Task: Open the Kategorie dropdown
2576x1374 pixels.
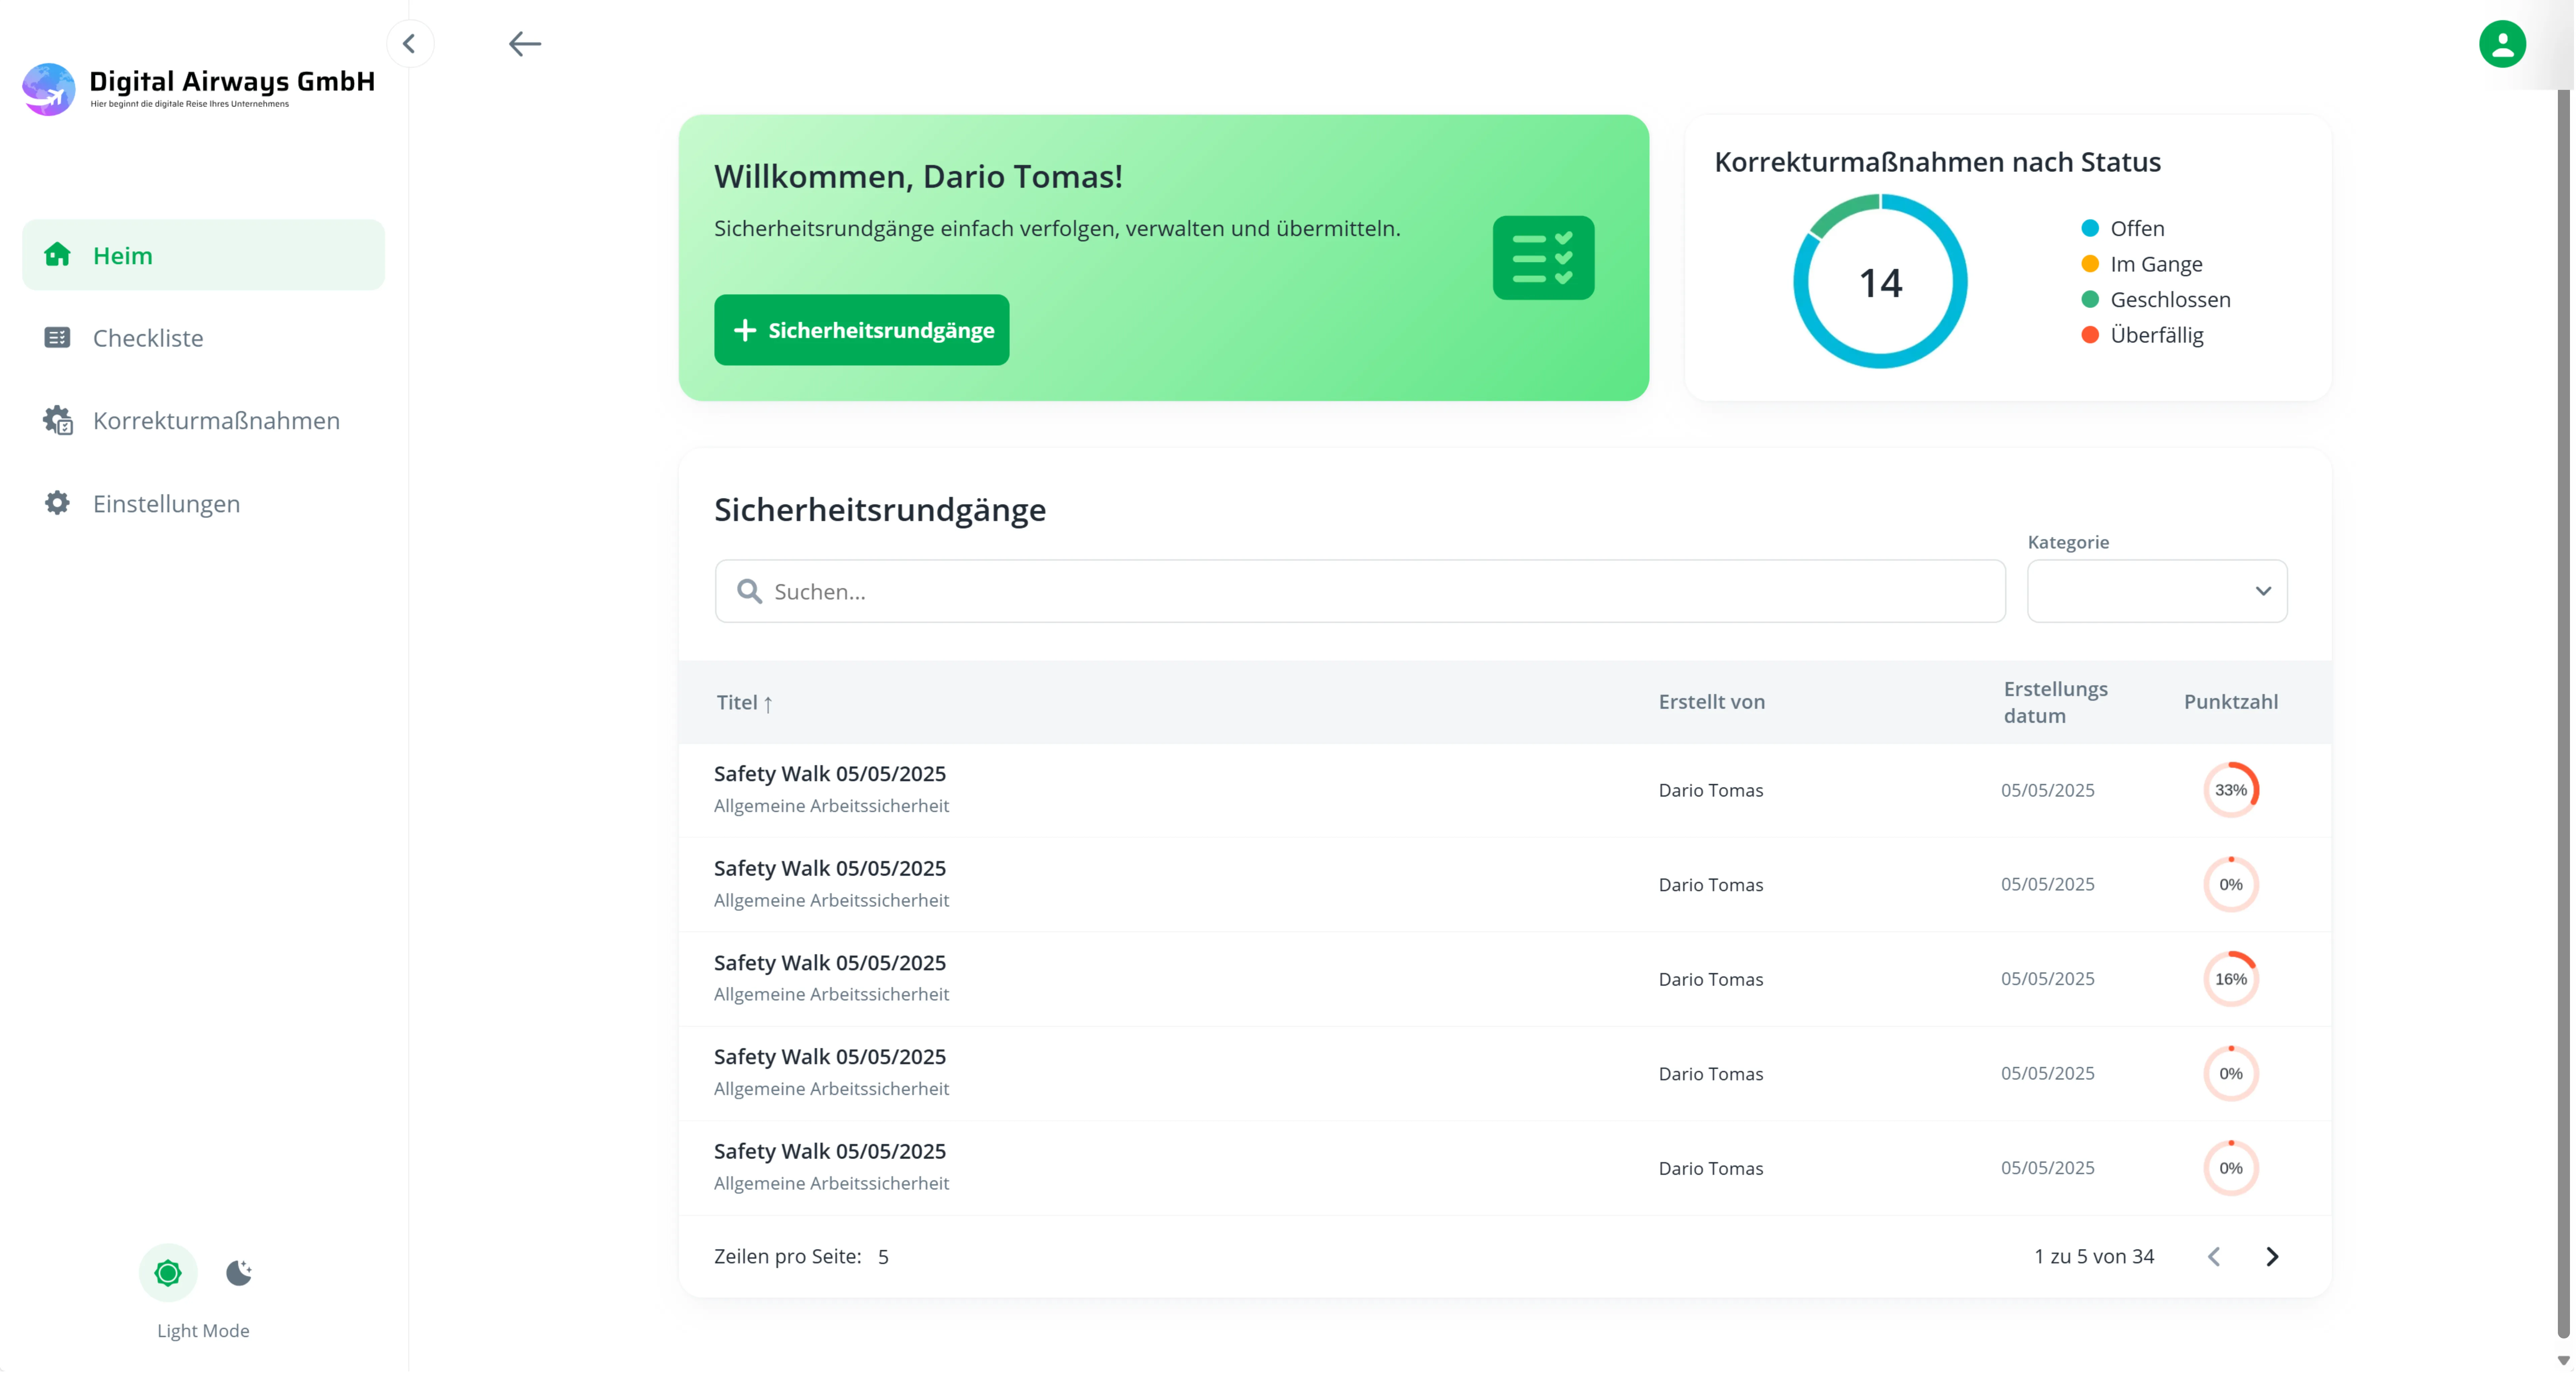Action: (2157, 591)
